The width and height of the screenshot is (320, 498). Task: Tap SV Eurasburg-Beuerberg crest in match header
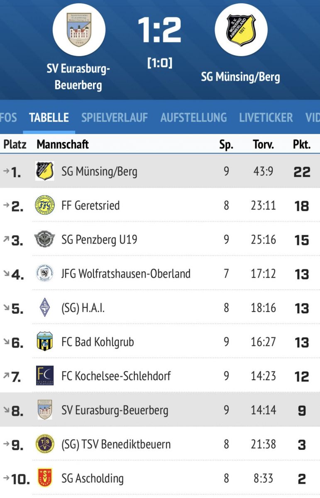[x=79, y=29]
